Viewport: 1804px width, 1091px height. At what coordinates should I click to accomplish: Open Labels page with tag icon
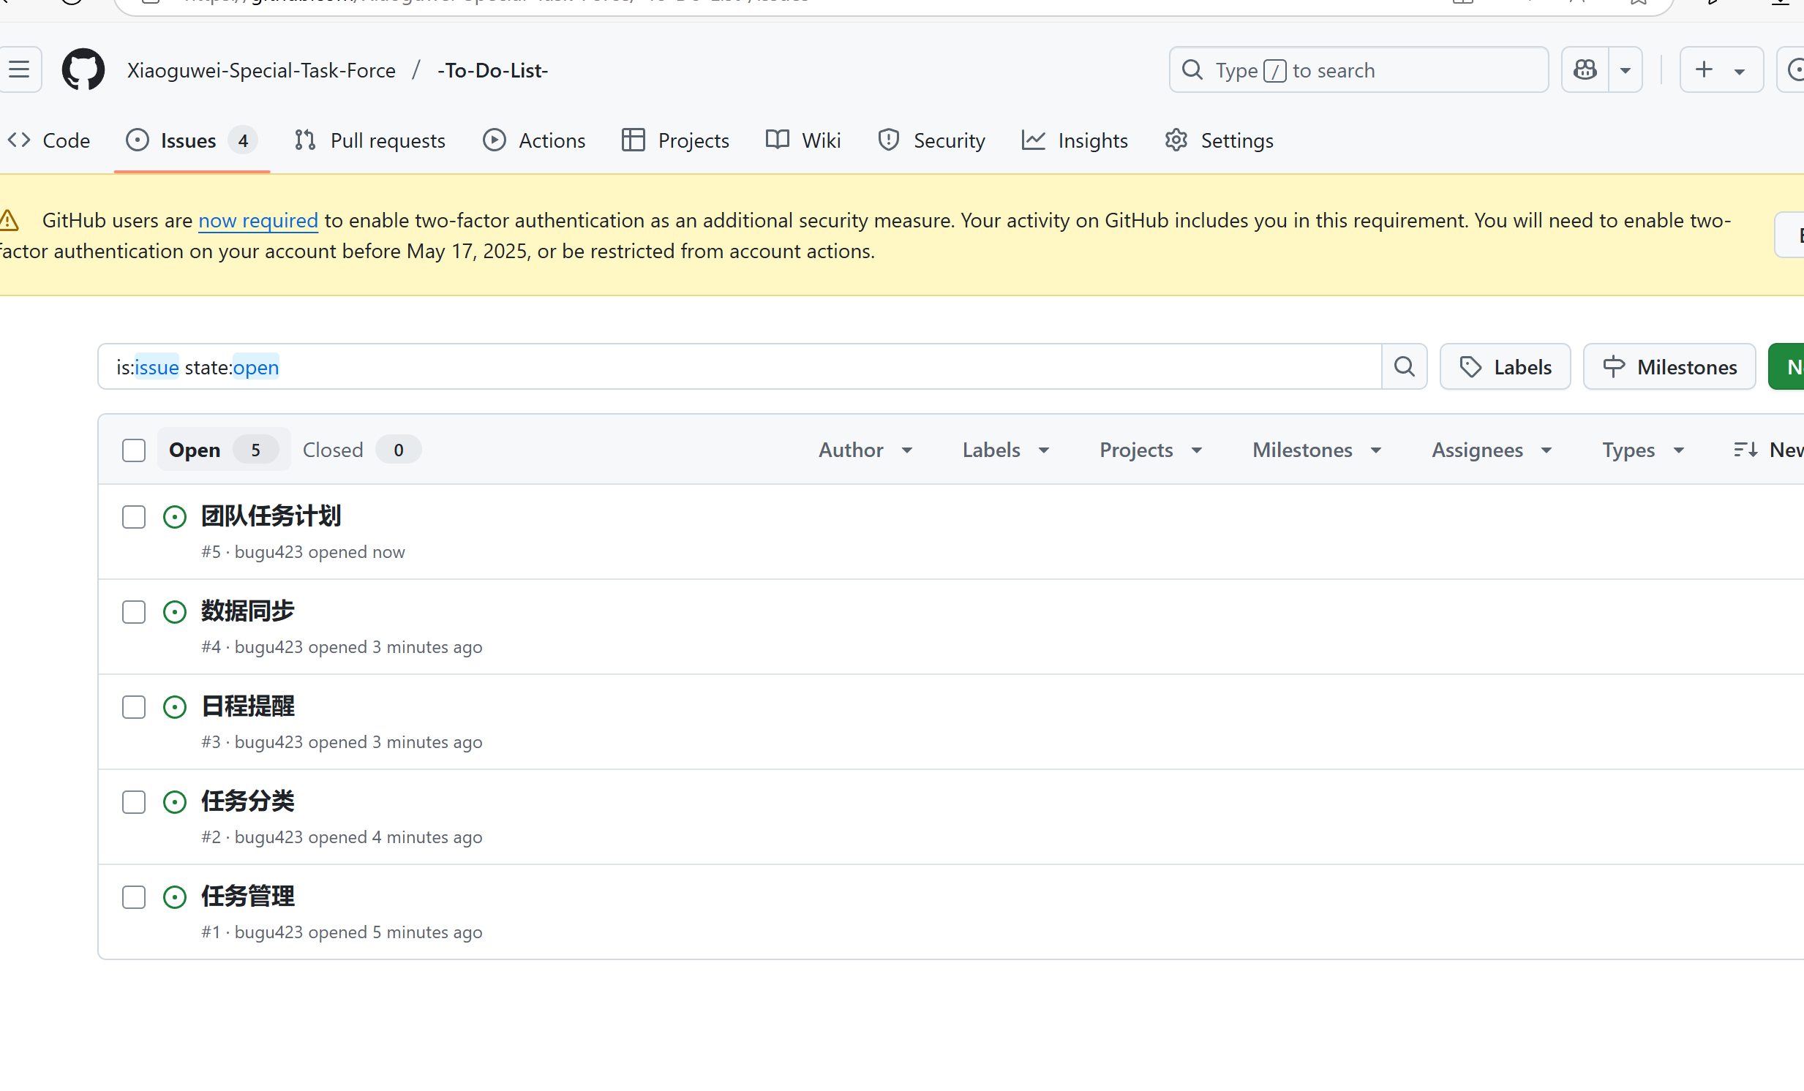[x=1505, y=366]
